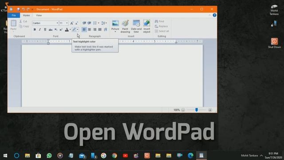Click inside the blank document page
The height and width of the screenshot is (160, 284).
click(112, 76)
